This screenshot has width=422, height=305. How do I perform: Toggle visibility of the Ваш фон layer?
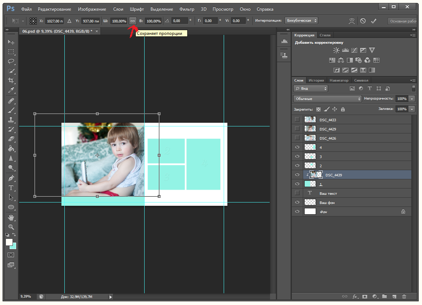(297, 202)
